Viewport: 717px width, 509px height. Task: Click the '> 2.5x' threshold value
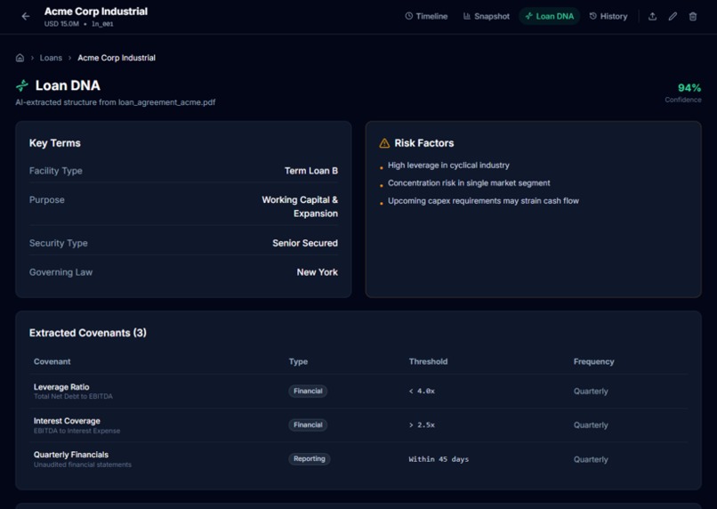[x=422, y=424]
